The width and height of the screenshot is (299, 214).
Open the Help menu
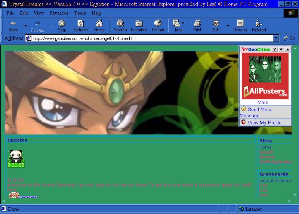(96, 13)
